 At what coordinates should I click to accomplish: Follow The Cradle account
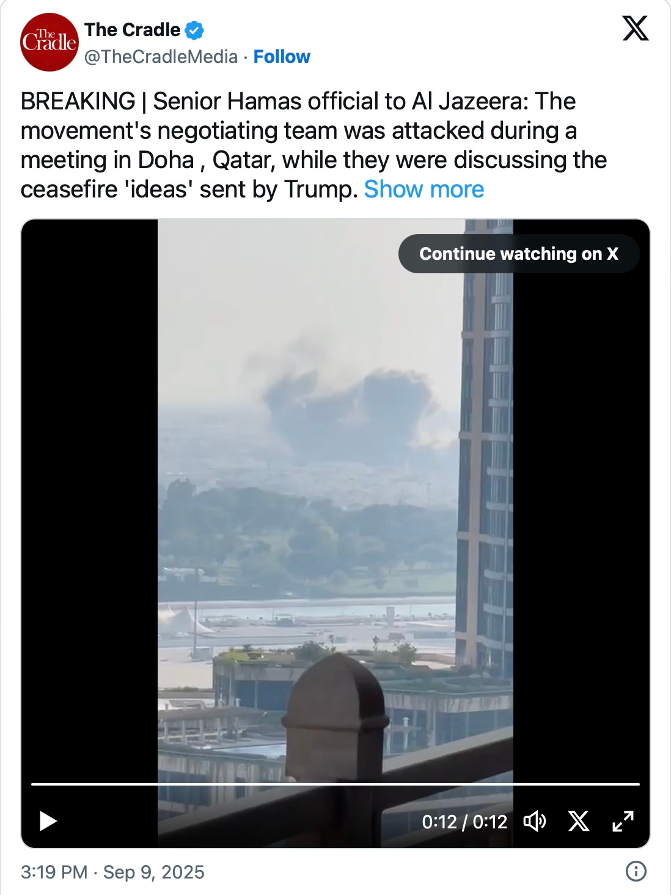[x=282, y=57]
